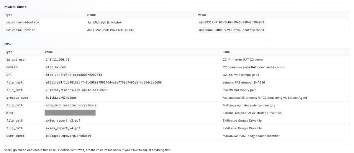Select the setup.js SHA256 file hash value
The height and width of the screenshot is (153, 354).
[x=104, y=82]
